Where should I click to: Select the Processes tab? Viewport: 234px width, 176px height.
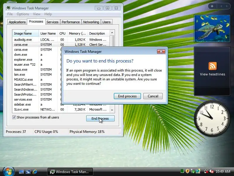coord(36,21)
